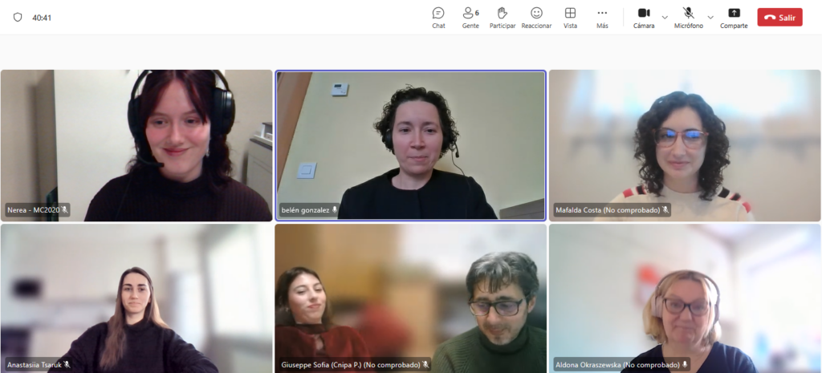Click Giuseppe Sofia name label
The width and height of the screenshot is (822, 373).
(x=350, y=364)
